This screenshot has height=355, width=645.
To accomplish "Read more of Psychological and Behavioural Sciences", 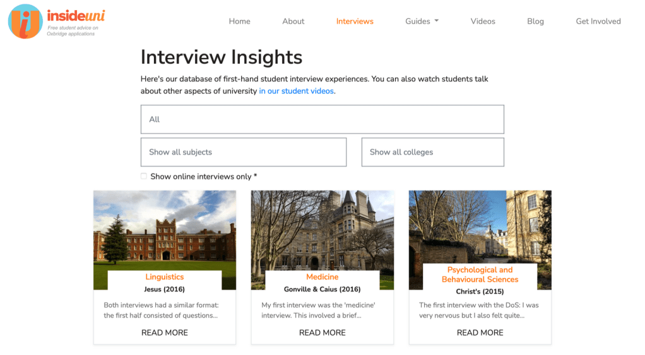I will click(480, 332).
